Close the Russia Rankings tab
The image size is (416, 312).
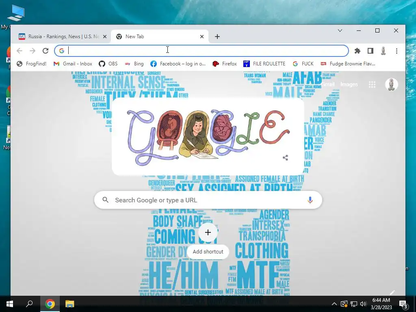tap(105, 37)
